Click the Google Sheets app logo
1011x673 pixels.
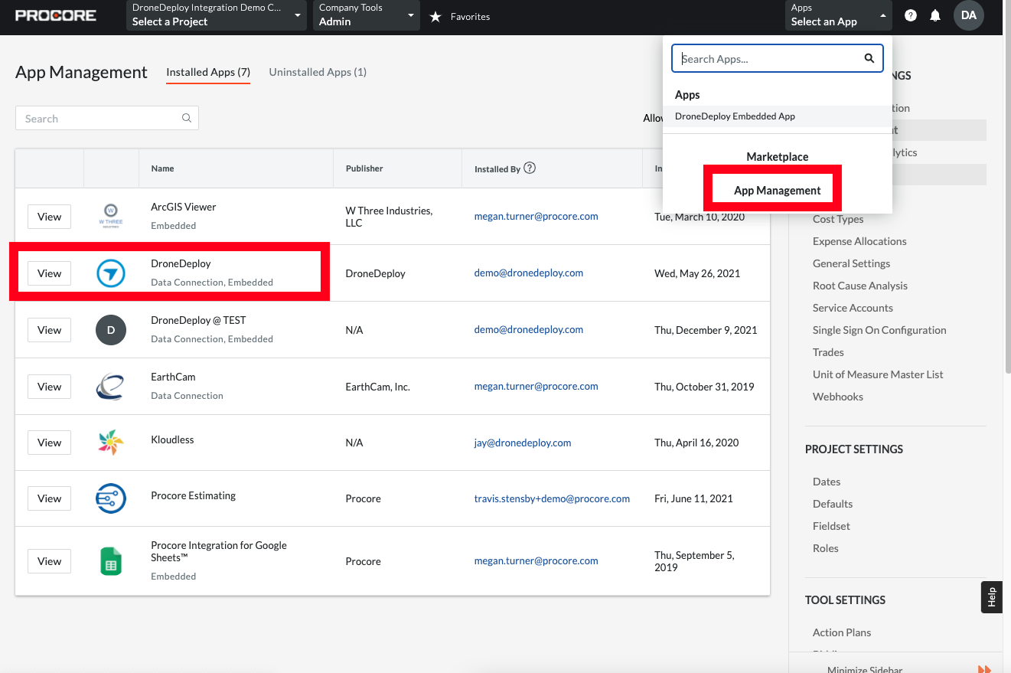111,561
